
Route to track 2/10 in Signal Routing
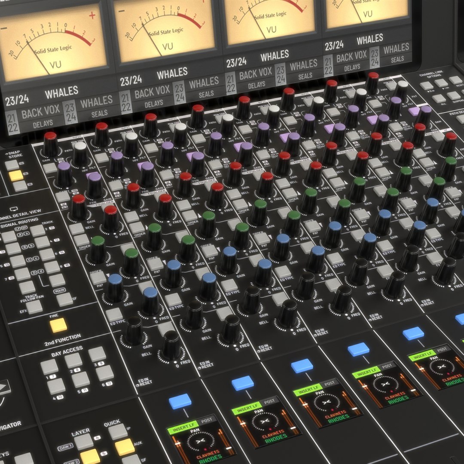point(37,231)
